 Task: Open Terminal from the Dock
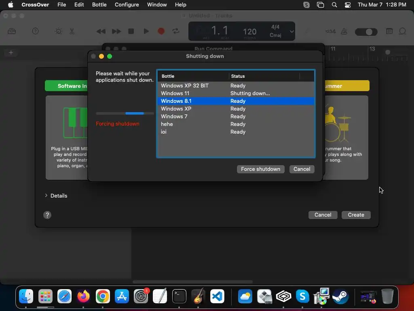click(x=179, y=296)
